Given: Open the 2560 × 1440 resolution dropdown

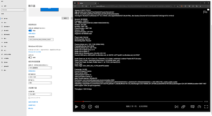Looking at the screenshot, I should coord(40,77).
